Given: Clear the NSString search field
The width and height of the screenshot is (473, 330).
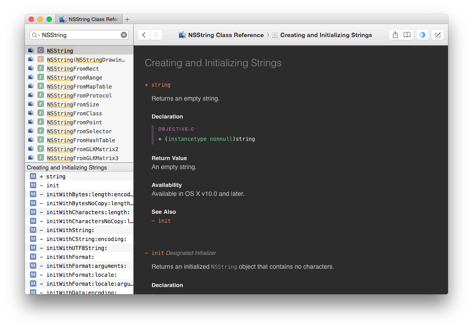Looking at the screenshot, I should click(x=124, y=35).
